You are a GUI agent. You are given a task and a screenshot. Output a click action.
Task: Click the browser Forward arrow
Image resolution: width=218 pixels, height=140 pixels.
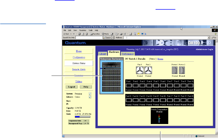pyautogui.click(x=74, y=34)
